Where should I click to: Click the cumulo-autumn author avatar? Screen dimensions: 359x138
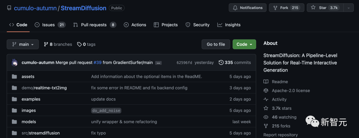point(15,63)
